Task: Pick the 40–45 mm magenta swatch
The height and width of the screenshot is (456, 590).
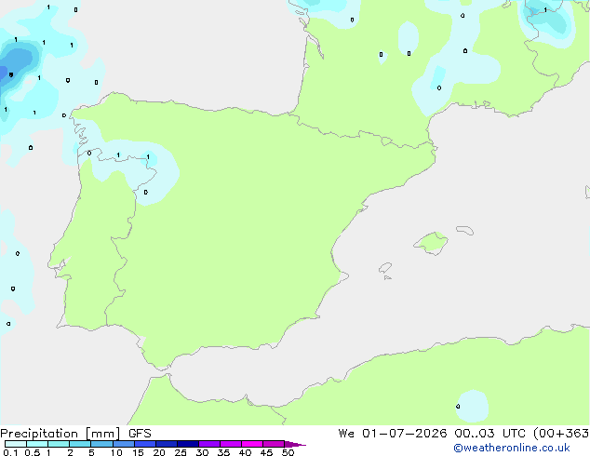Action: (x=252, y=444)
